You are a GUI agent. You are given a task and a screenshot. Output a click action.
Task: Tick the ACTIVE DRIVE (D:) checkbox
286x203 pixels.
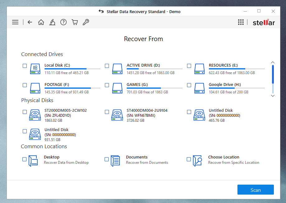pyautogui.click(x=107, y=66)
